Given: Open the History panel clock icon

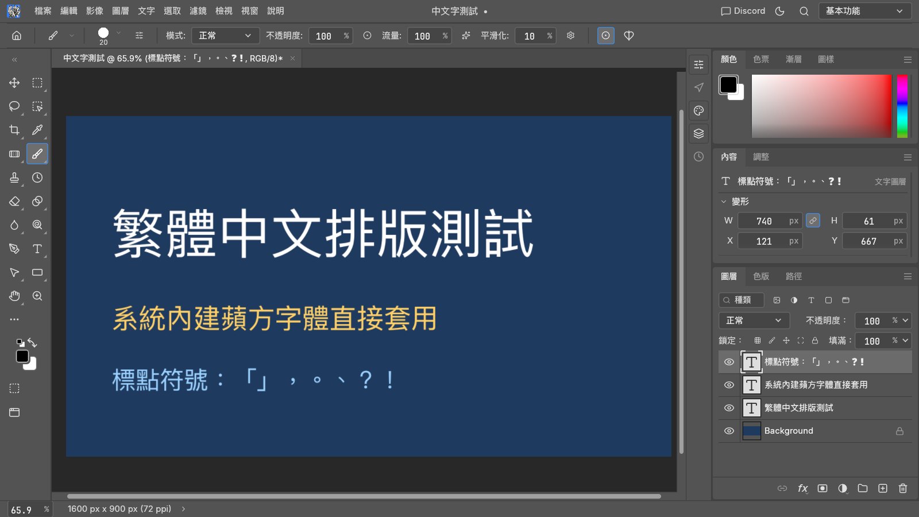Looking at the screenshot, I should point(698,157).
